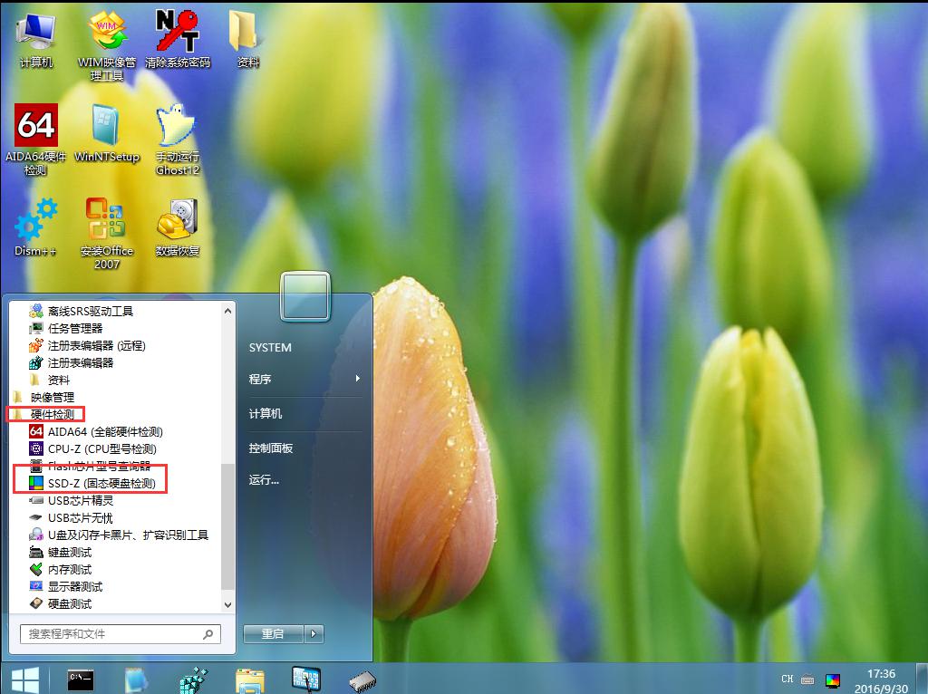Open the 计算机 desktop icon
928x694 pixels.
click(x=35, y=40)
